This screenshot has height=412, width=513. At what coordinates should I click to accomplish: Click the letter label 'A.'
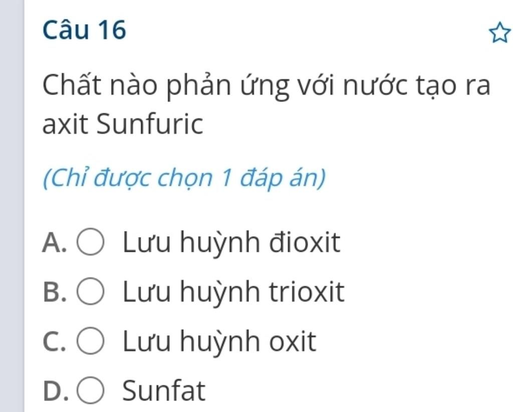click(x=55, y=243)
